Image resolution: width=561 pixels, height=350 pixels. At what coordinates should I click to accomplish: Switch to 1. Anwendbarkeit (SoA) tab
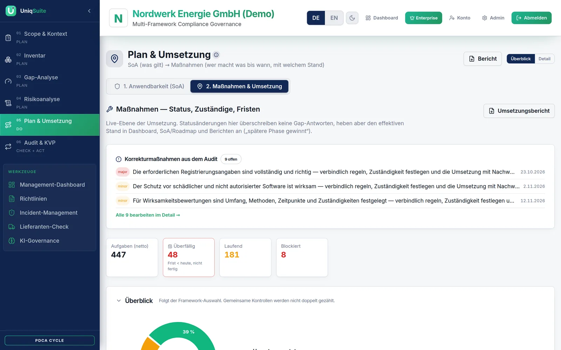(149, 86)
